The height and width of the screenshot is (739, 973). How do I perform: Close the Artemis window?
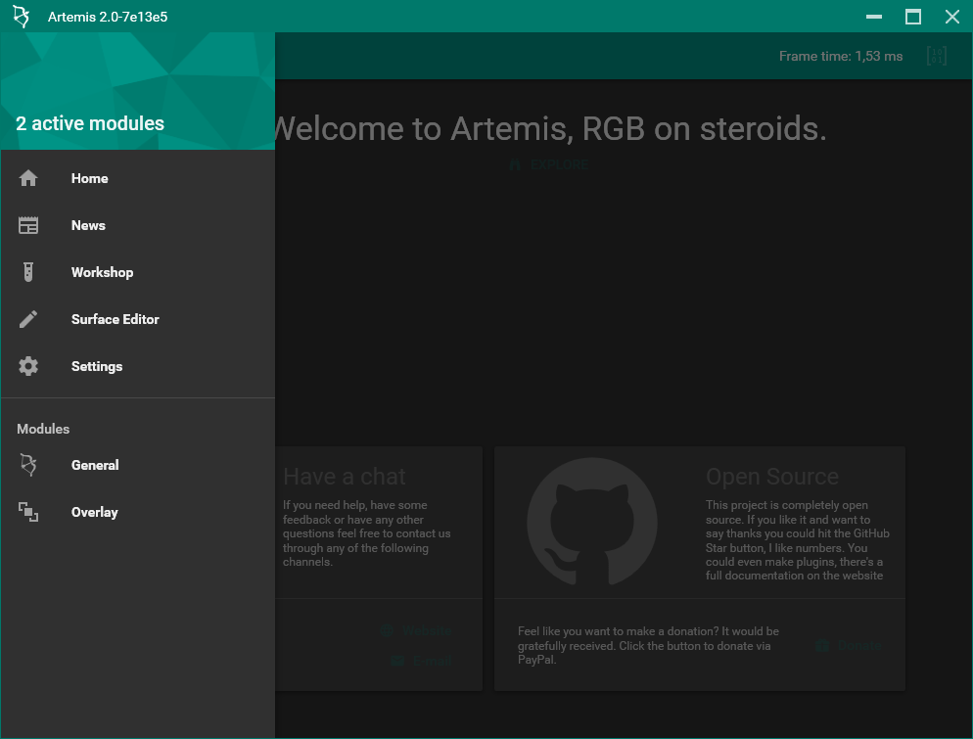coord(951,17)
